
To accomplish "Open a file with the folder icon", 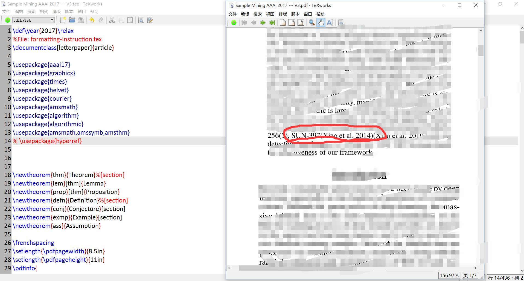I will pyautogui.click(x=72, y=20).
